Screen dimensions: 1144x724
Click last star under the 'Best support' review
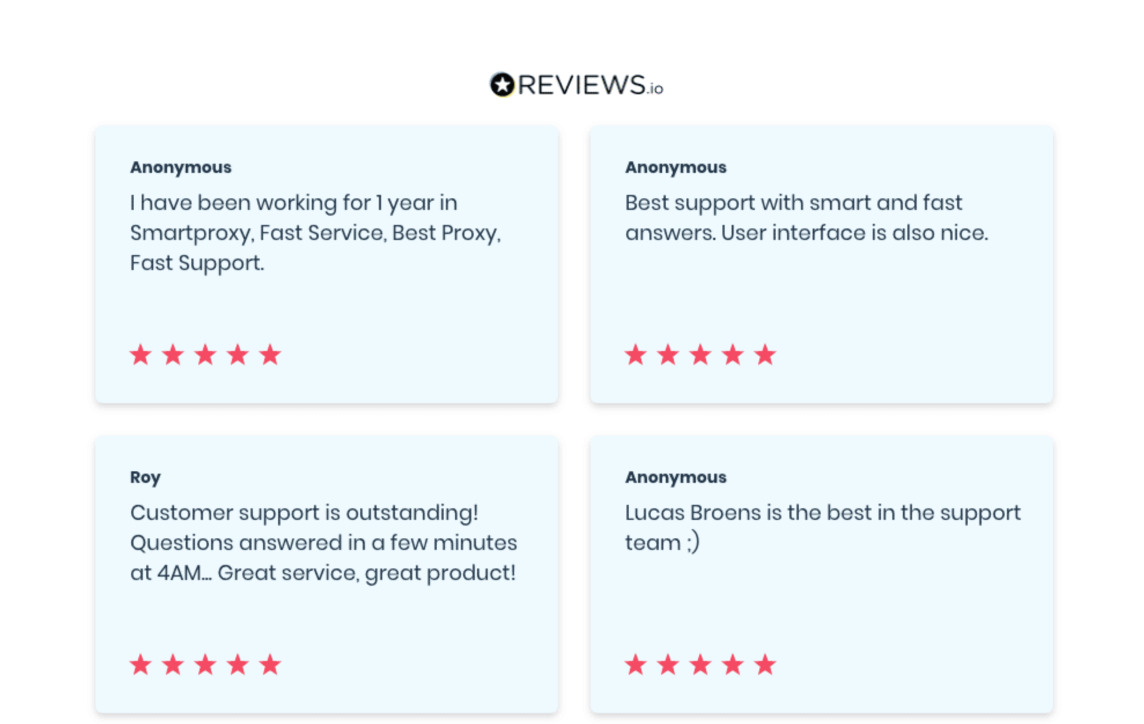click(x=765, y=354)
